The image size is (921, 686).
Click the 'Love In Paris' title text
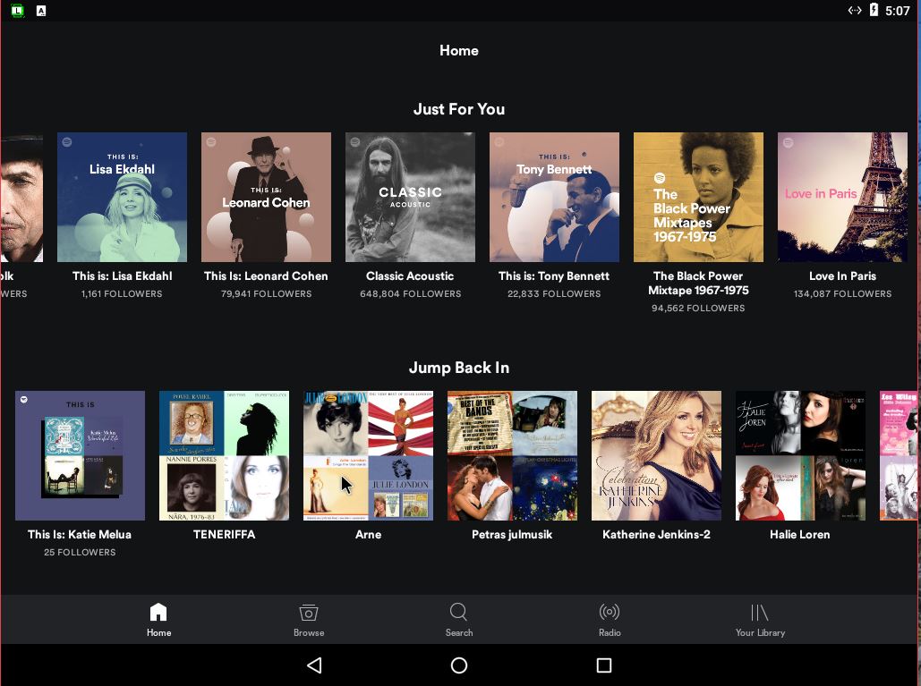(x=842, y=275)
